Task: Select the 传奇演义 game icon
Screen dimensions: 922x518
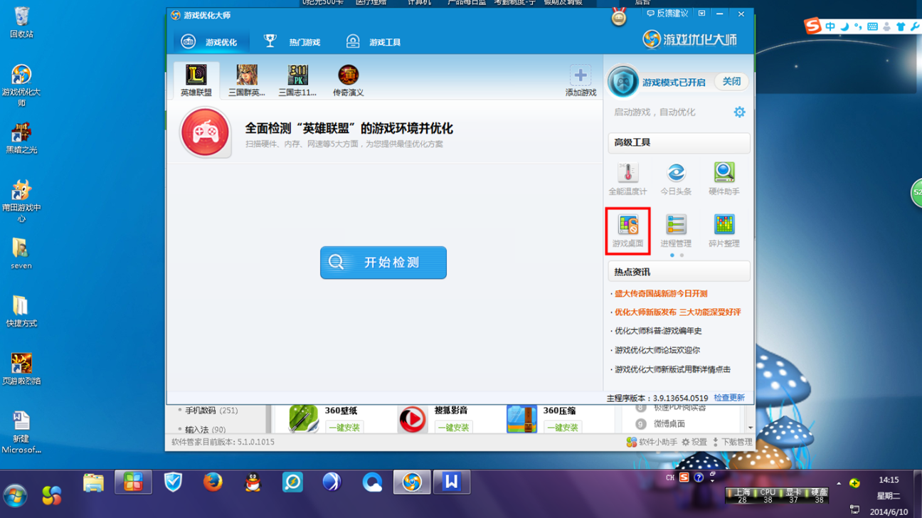Action: click(x=348, y=80)
